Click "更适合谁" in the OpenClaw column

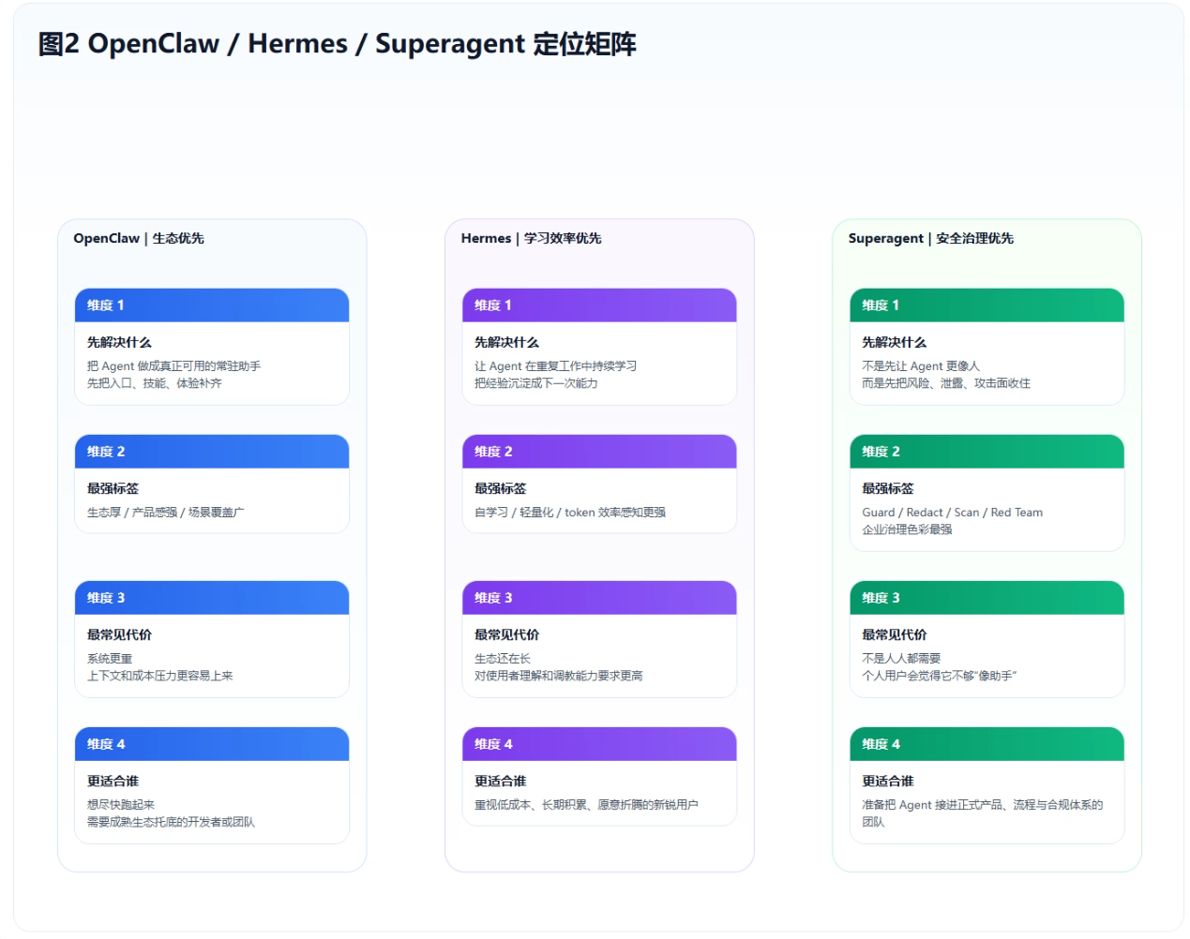click(113, 782)
